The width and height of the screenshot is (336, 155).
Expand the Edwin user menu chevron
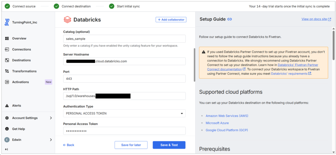pyautogui.click(x=51, y=140)
